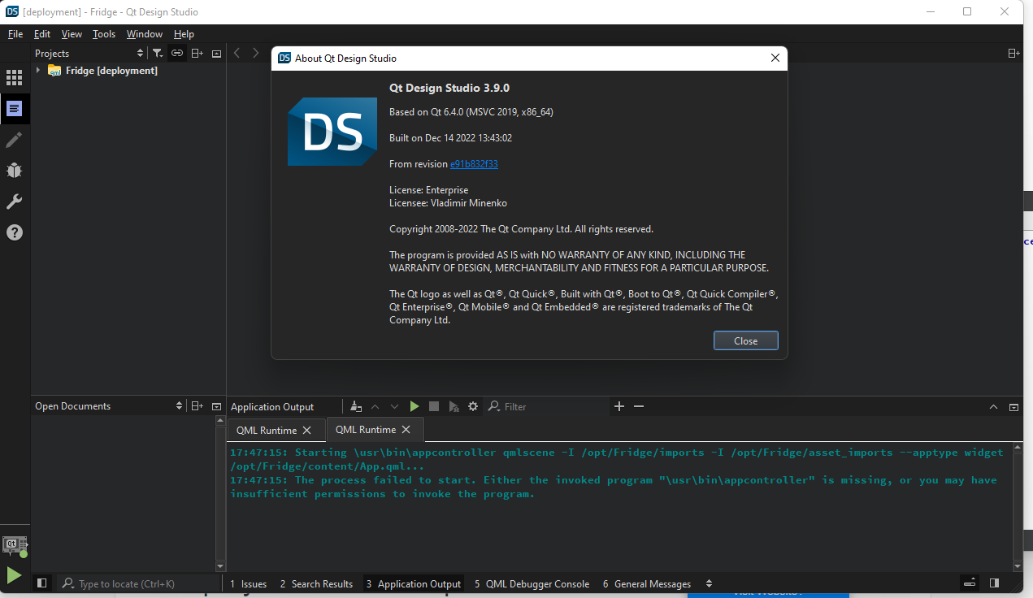The width and height of the screenshot is (1033, 598).
Task: Expand the Fridge [deployment] project tree
Action: [x=38, y=71]
